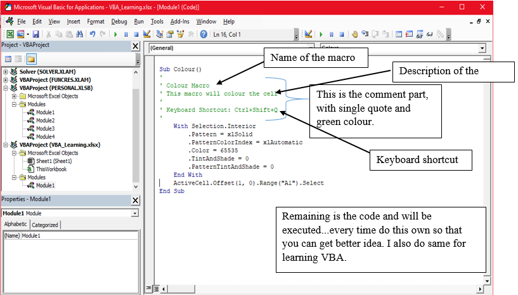This screenshot has width=518, height=295.
Task: Close the Properties - Module1 panel
Action: pyautogui.click(x=136, y=200)
